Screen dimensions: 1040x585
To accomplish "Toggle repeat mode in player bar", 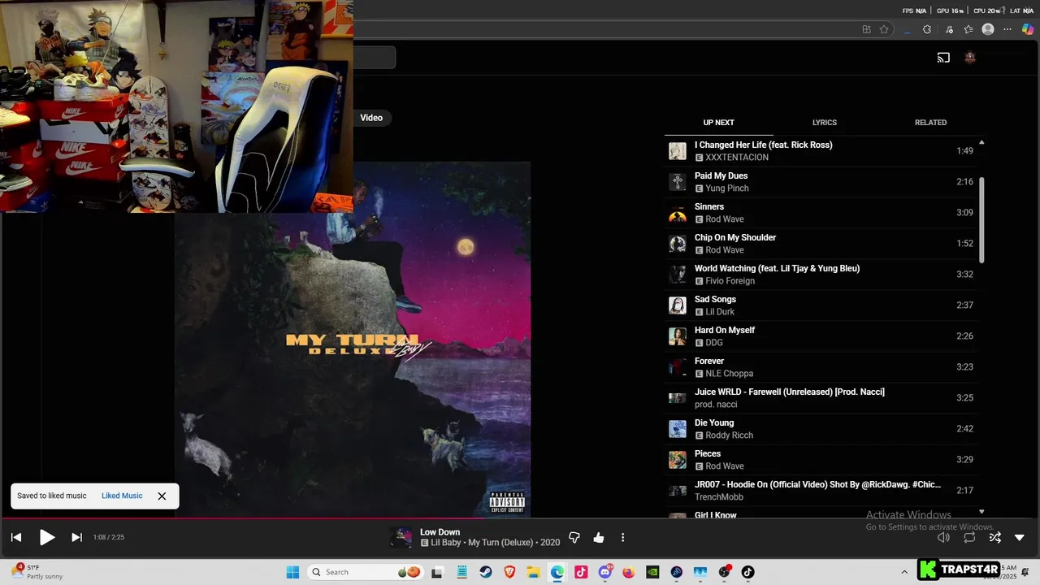I will point(969,537).
